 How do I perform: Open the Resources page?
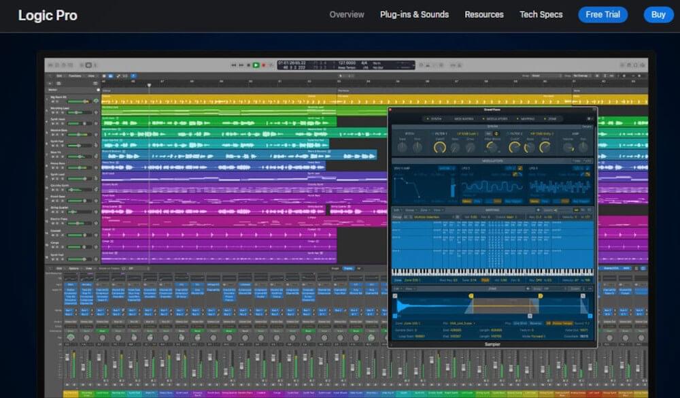click(484, 14)
